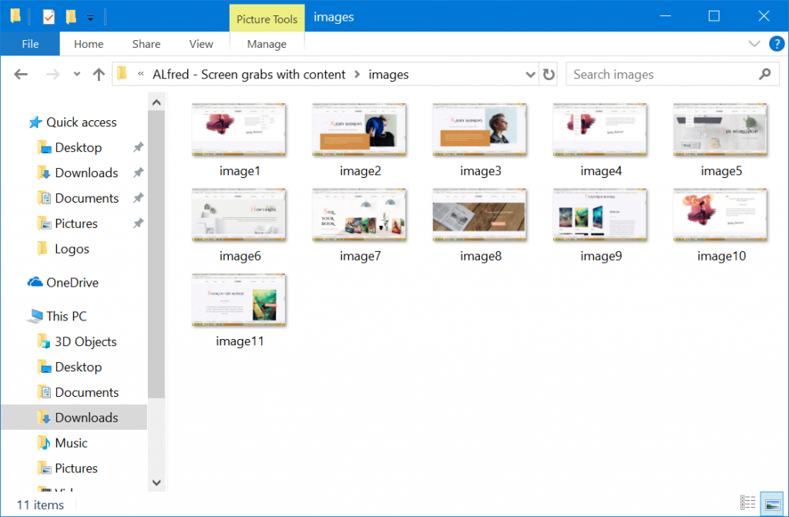Navigate to OneDrive in the sidebar
The width and height of the screenshot is (789, 517).
pos(74,282)
